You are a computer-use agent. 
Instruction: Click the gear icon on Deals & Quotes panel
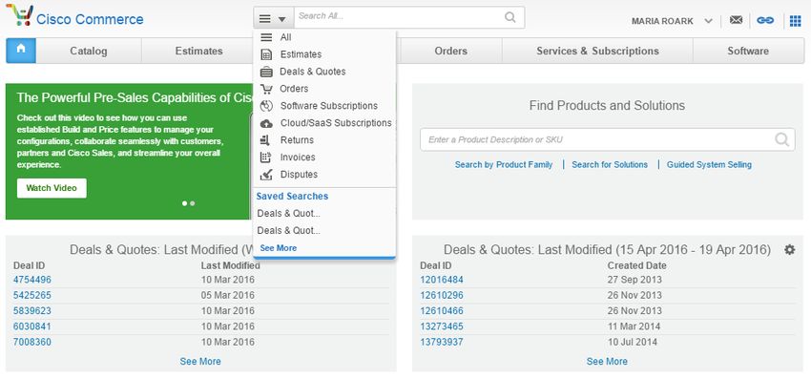(789, 250)
